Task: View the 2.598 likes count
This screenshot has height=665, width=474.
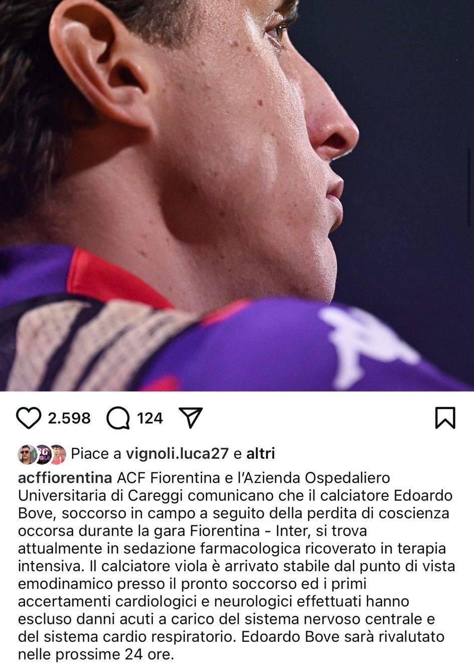Action: point(69,418)
